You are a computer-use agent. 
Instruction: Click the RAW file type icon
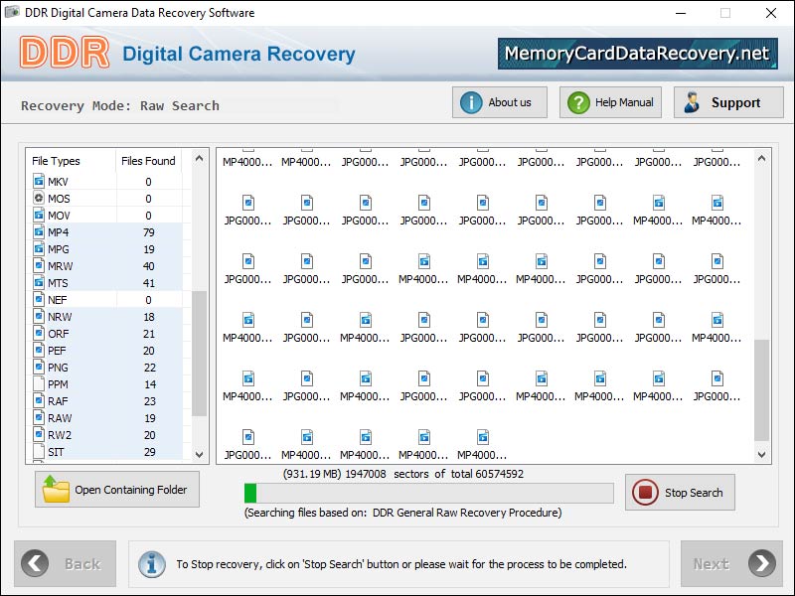coord(39,418)
